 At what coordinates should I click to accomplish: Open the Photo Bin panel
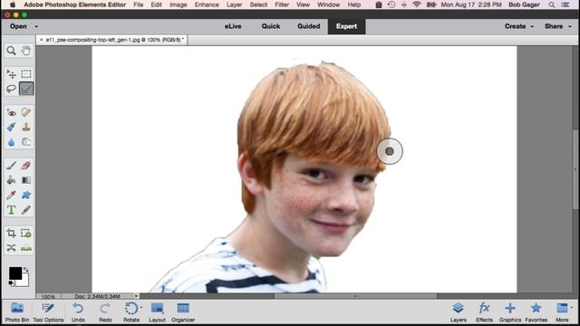coord(17,312)
